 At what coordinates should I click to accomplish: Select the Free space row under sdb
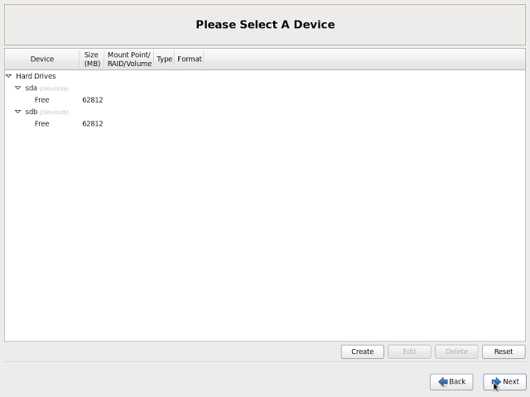click(x=42, y=124)
